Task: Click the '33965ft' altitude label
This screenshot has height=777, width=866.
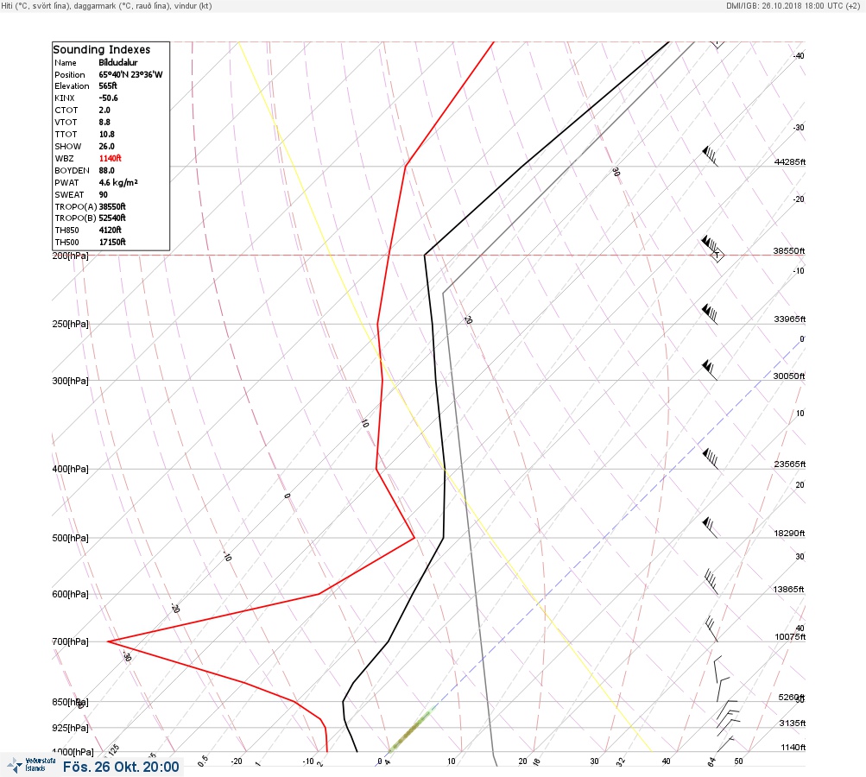Action: pos(790,319)
